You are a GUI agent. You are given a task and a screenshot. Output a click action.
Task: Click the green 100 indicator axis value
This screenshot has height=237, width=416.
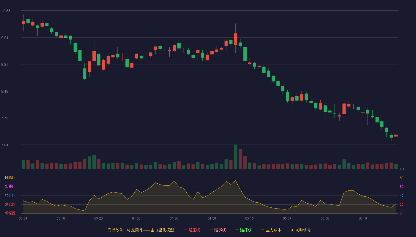click(x=403, y=169)
